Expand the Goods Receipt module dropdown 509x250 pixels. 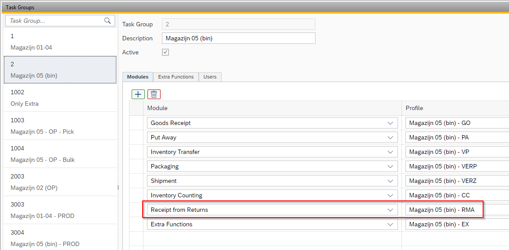click(x=390, y=123)
